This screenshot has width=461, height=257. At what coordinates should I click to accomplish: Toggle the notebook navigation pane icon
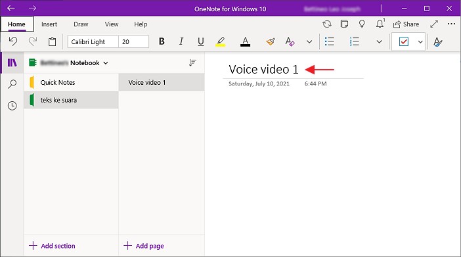pyautogui.click(x=12, y=62)
